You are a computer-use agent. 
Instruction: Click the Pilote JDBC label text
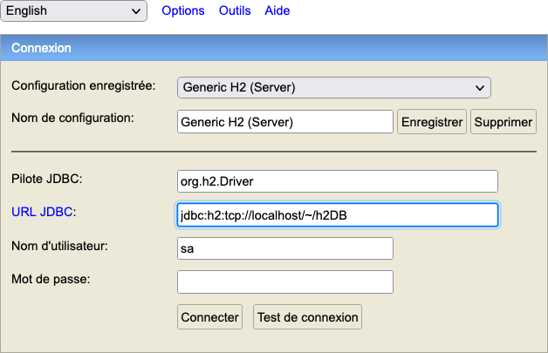click(x=47, y=179)
